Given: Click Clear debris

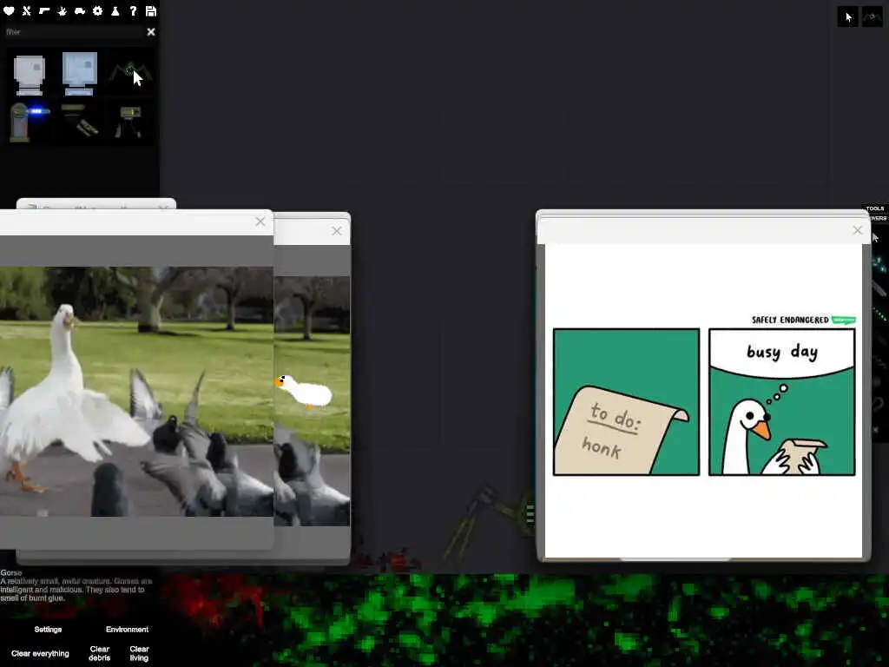Looking at the screenshot, I should [100, 653].
